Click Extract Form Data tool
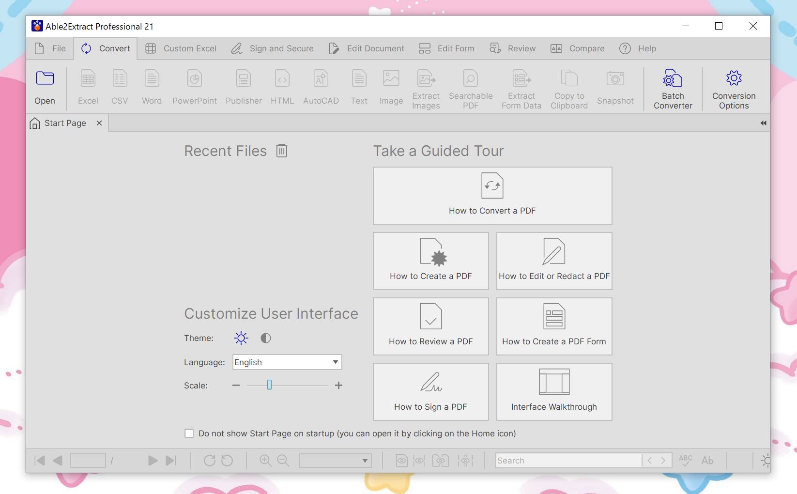 pyautogui.click(x=521, y=90)
